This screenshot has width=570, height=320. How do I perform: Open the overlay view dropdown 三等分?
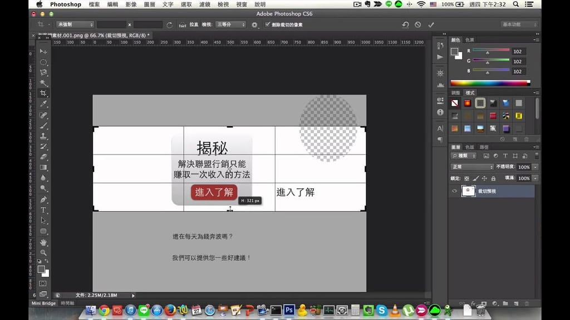coord(231,24)
